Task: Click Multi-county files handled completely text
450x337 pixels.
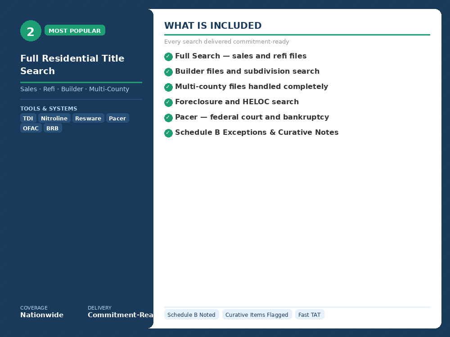Action: point(252,86)
